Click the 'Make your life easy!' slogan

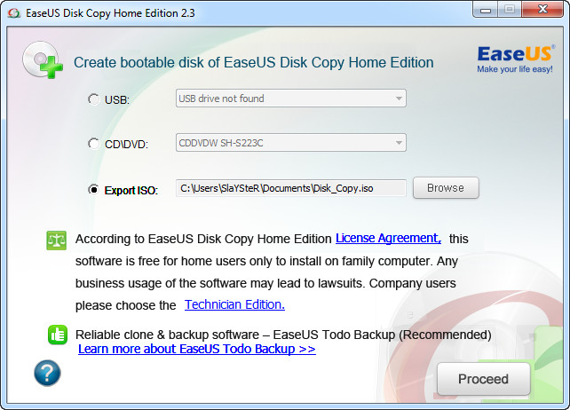515,69
